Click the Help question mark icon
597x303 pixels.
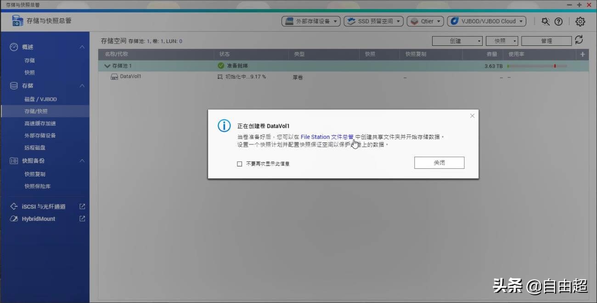(x=558, y=22)
